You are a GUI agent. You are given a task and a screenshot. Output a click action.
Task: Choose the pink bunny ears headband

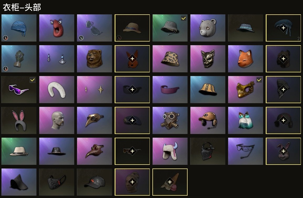coord(19,120)
